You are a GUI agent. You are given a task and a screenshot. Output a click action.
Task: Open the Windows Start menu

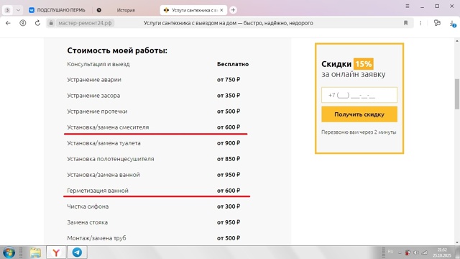click(x=9, y=253)
